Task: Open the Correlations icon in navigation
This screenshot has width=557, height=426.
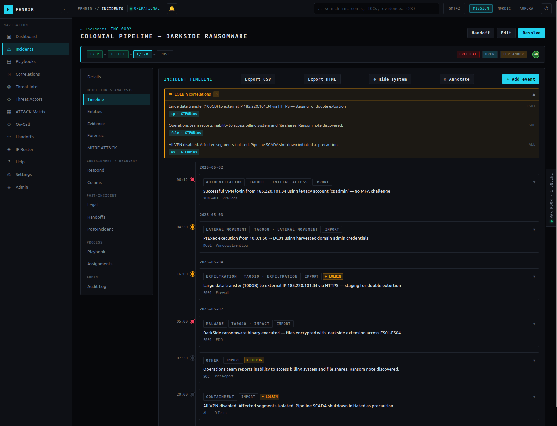Action: [x=9, y=74]
